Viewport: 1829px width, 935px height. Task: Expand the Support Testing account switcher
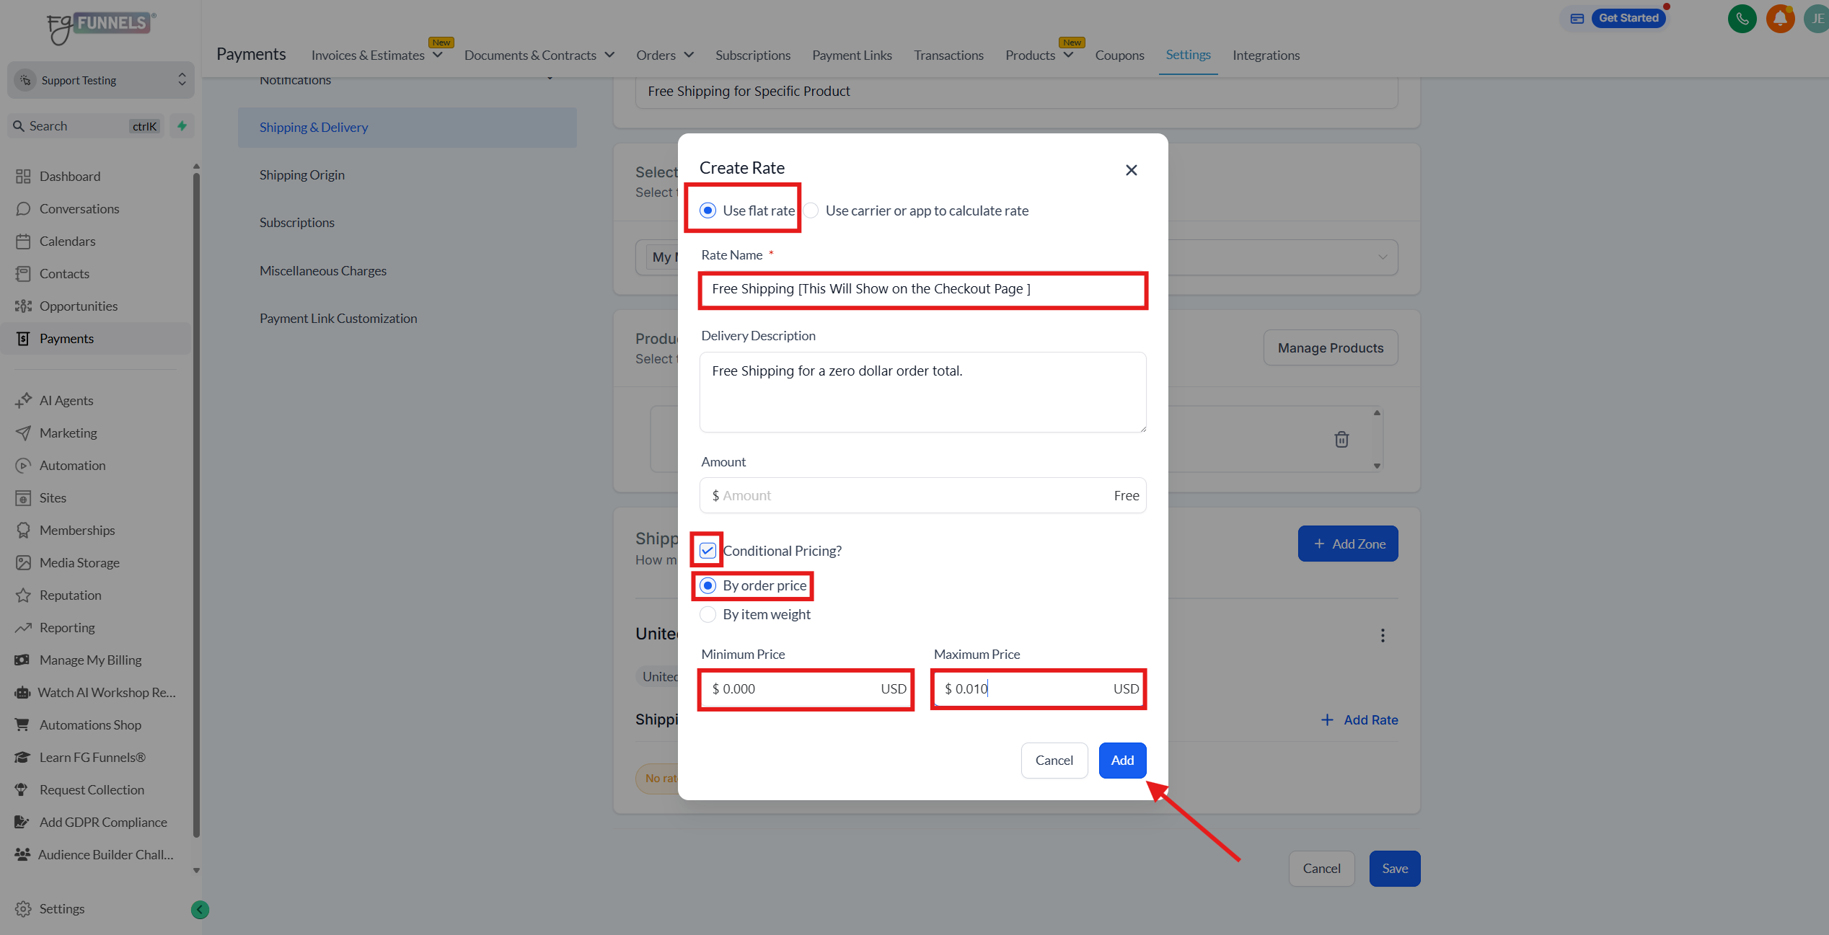(x=101, y=80)
